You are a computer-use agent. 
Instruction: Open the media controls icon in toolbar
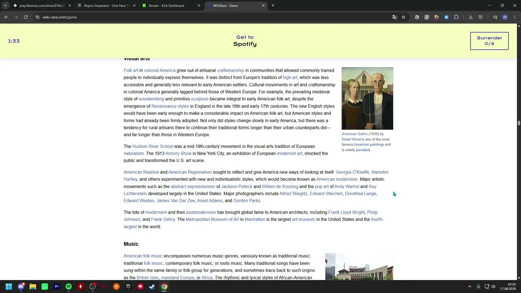pos(495,17)
